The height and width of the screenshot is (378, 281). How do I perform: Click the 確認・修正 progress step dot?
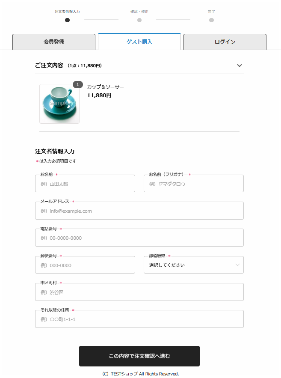click(x=139, y=20)
